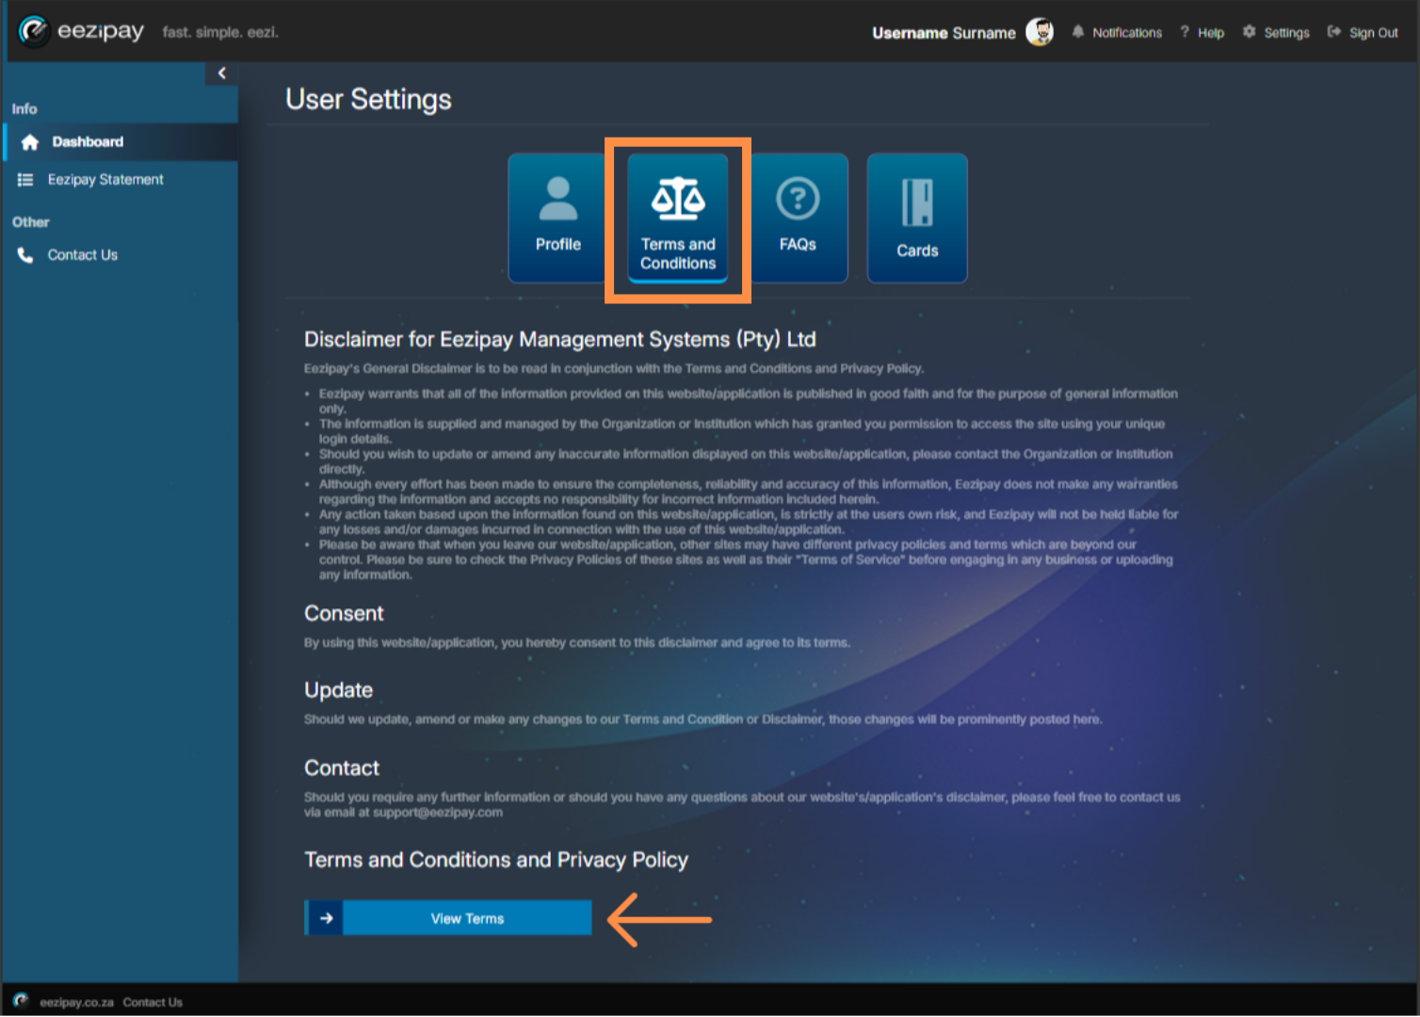Go to Dashboard in the sidebar
The height and width of the screenshot is (1017, 1420).
(121, 142)
